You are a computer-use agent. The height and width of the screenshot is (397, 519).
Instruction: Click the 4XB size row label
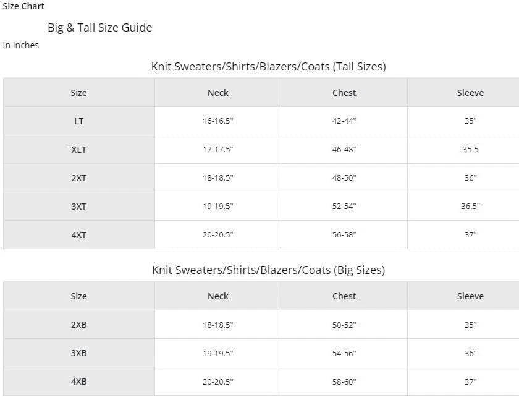coord(78,382)
